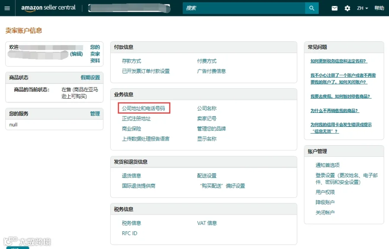Viewport: 389px width, 249px height.
Task: Open FAQ about accidentally registered account
Action: (343, 79)
